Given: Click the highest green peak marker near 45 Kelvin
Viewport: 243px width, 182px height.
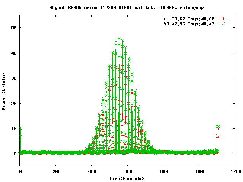Looking at the screenshot, I should coord(119,39).
